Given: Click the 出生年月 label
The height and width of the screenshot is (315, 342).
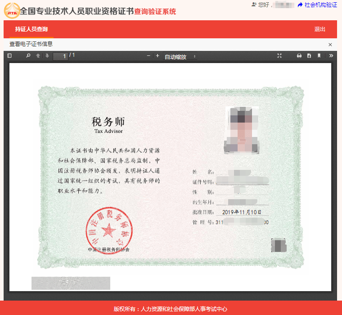Looking at the screenshot, I should (x=203, y=202).
